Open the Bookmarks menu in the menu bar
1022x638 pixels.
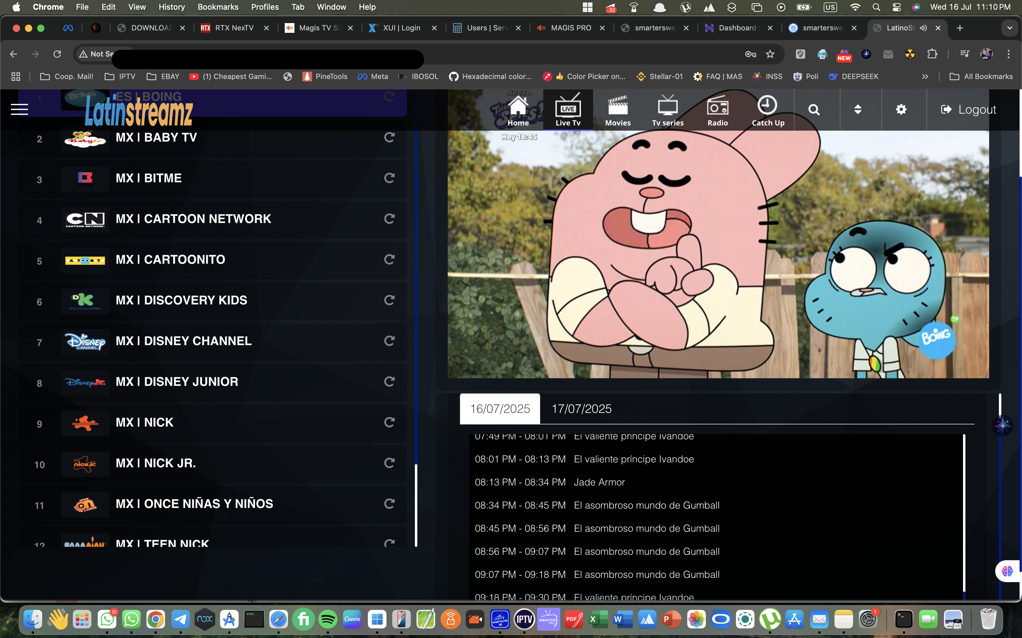(x=218, y=7)
